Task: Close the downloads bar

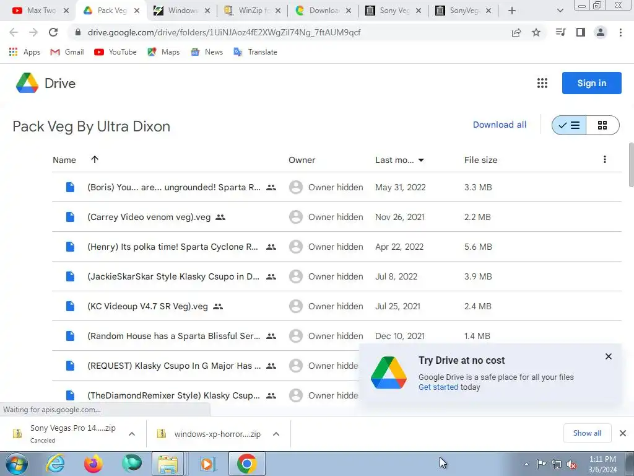Action: point(623,433)
